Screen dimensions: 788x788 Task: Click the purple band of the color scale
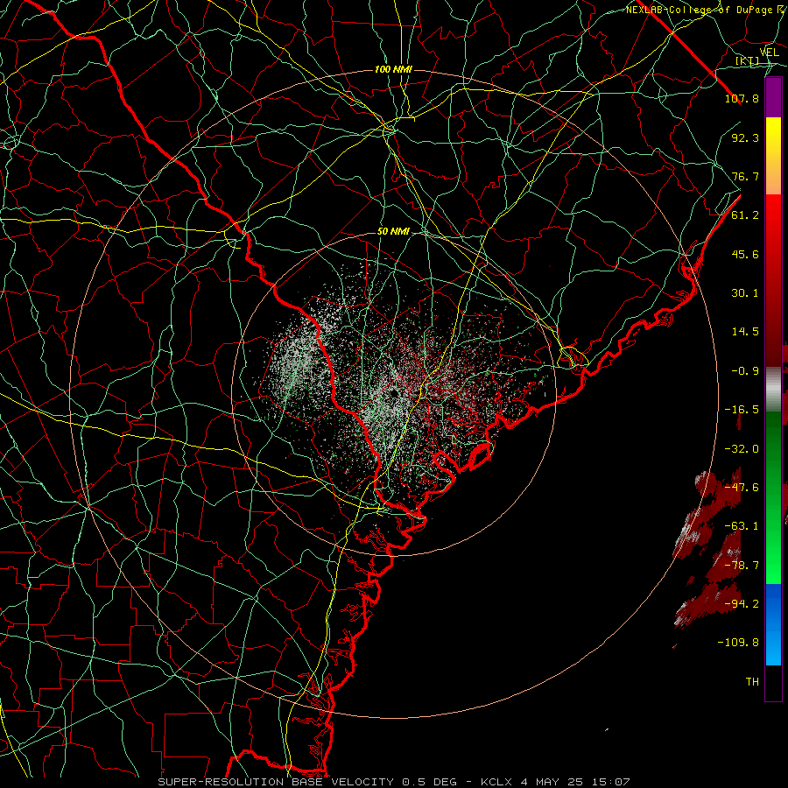coord(773,97)
